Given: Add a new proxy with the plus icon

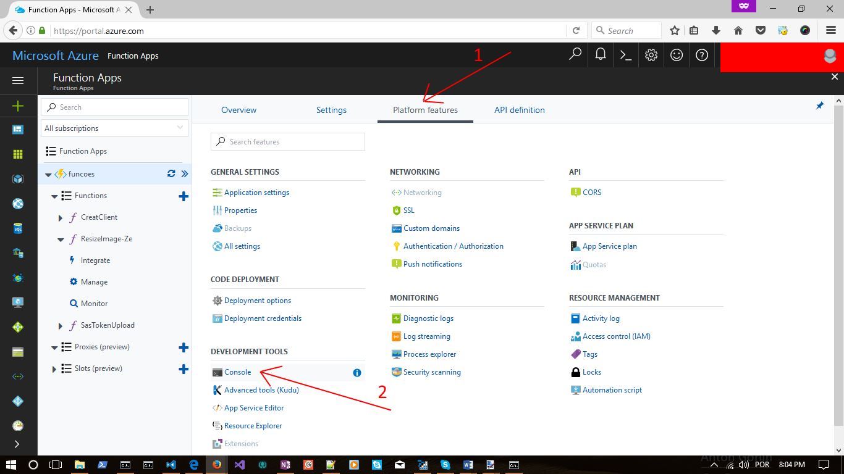Looking at the screenshot, I should pos(184,347).
